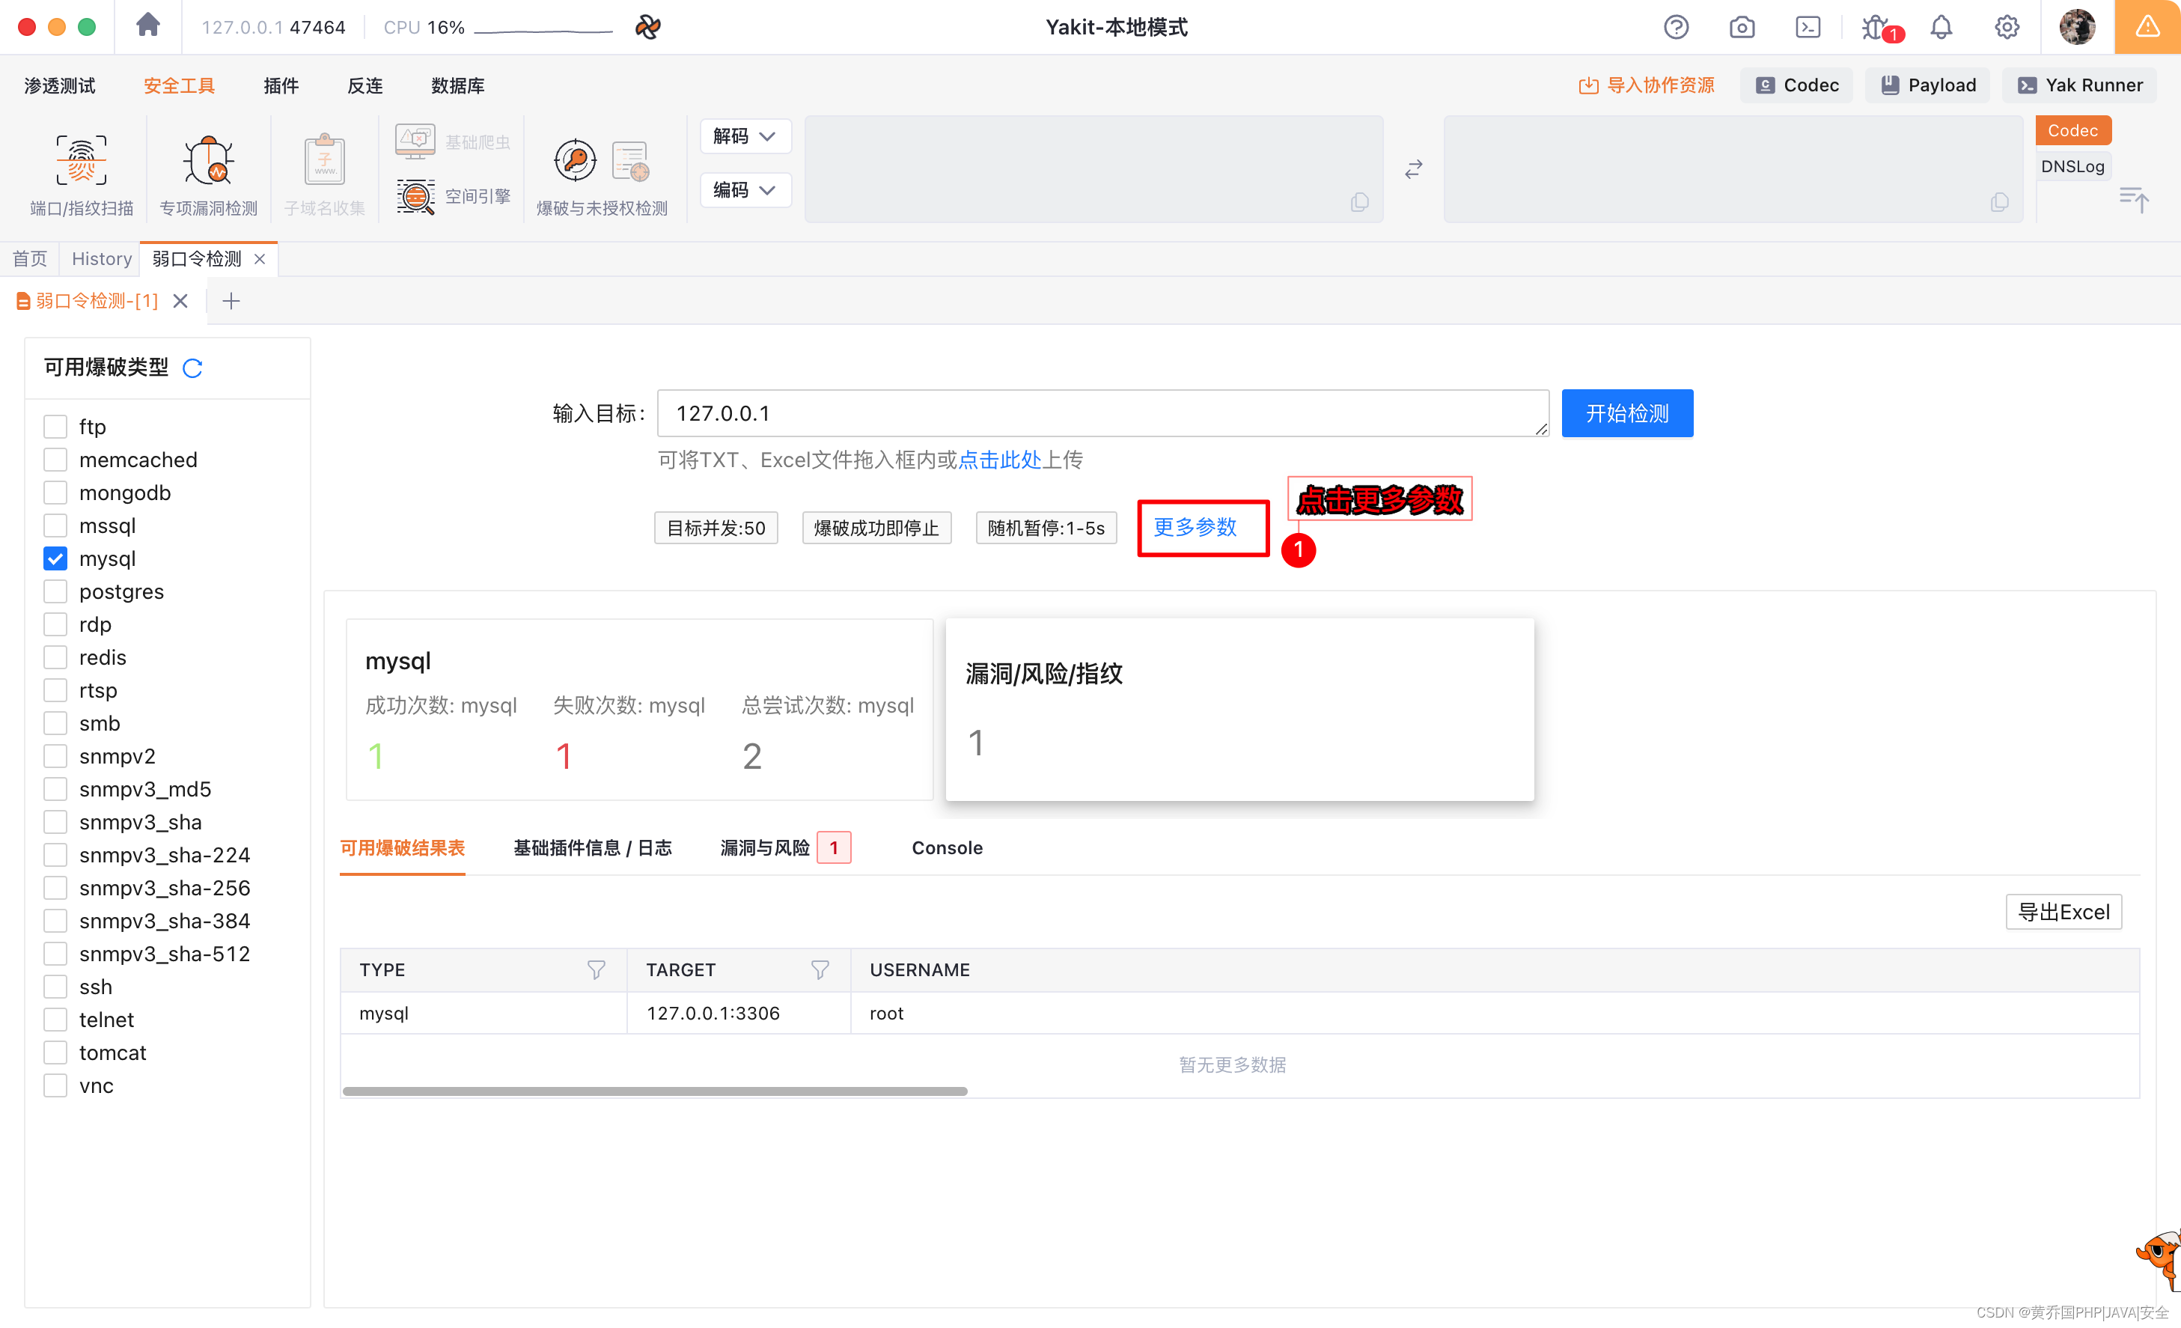Enable the telnet checkbox

point(55,1019)
